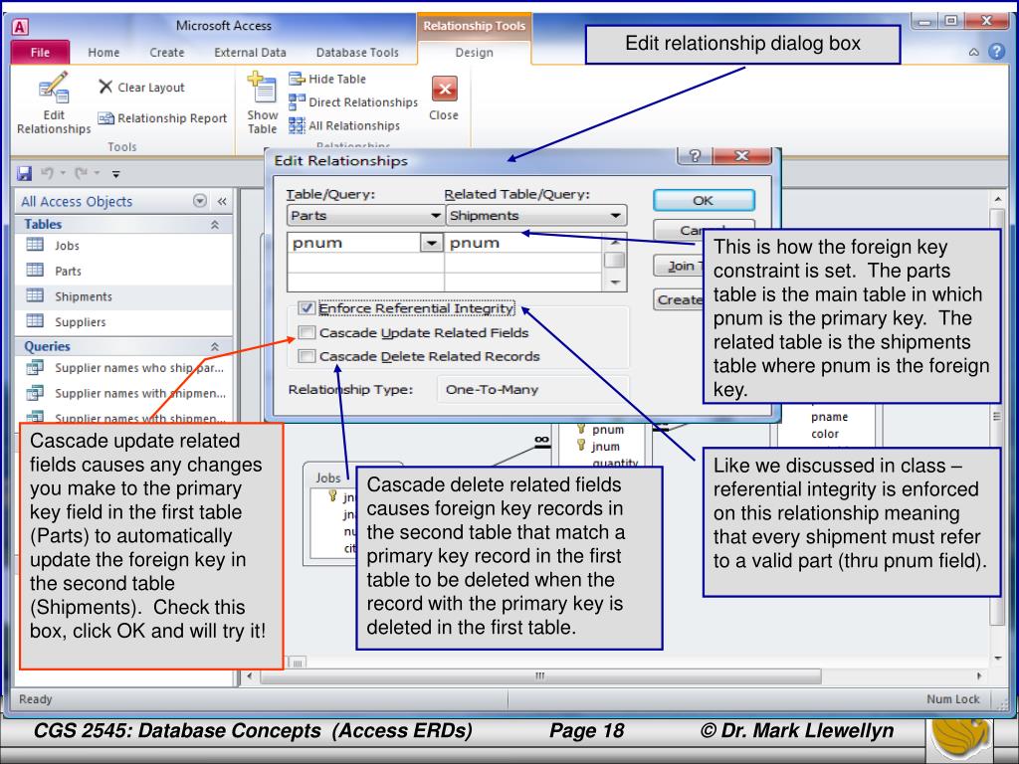Switch to the Create tab
Image resolution: width=1019 pixels, height=764 pixels.
click(167, 53)
